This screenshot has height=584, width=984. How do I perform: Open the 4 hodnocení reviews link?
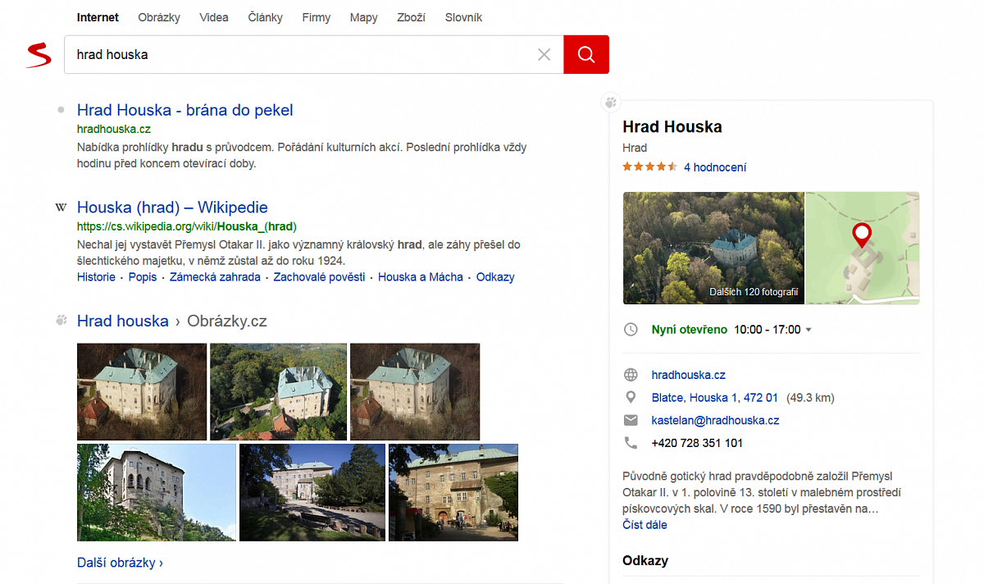[715, 167]
